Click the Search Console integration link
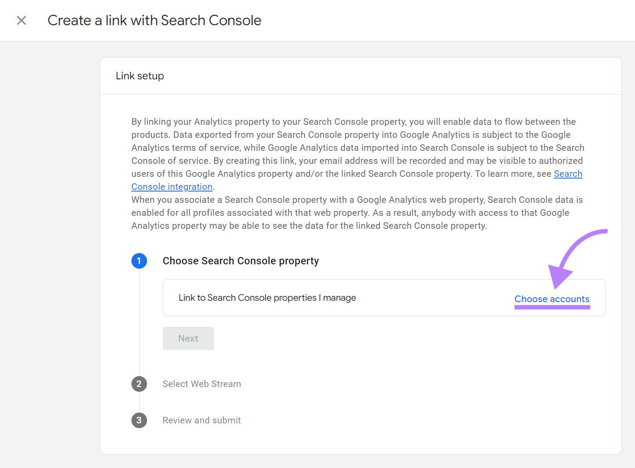The height and width of the screenshot is (468, 635). coord(172,186)
